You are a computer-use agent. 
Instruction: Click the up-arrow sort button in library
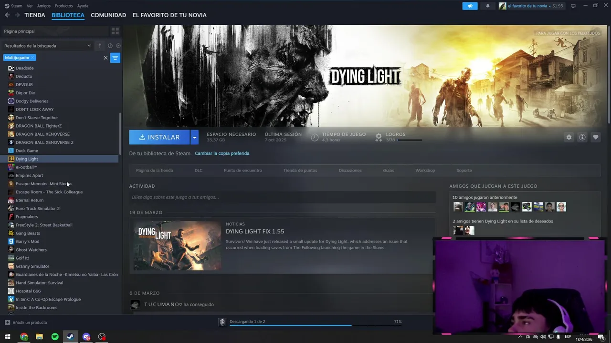coord(100,46)
